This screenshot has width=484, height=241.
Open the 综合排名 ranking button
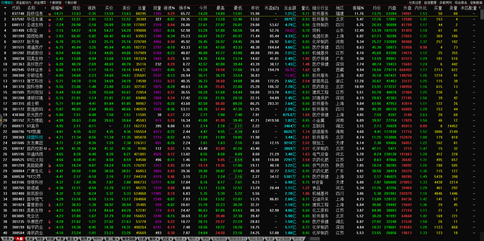(461, 3)
